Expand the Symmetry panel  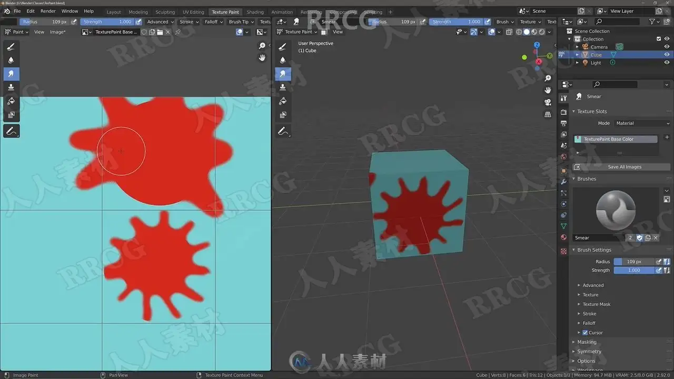[x=589, y=352]
